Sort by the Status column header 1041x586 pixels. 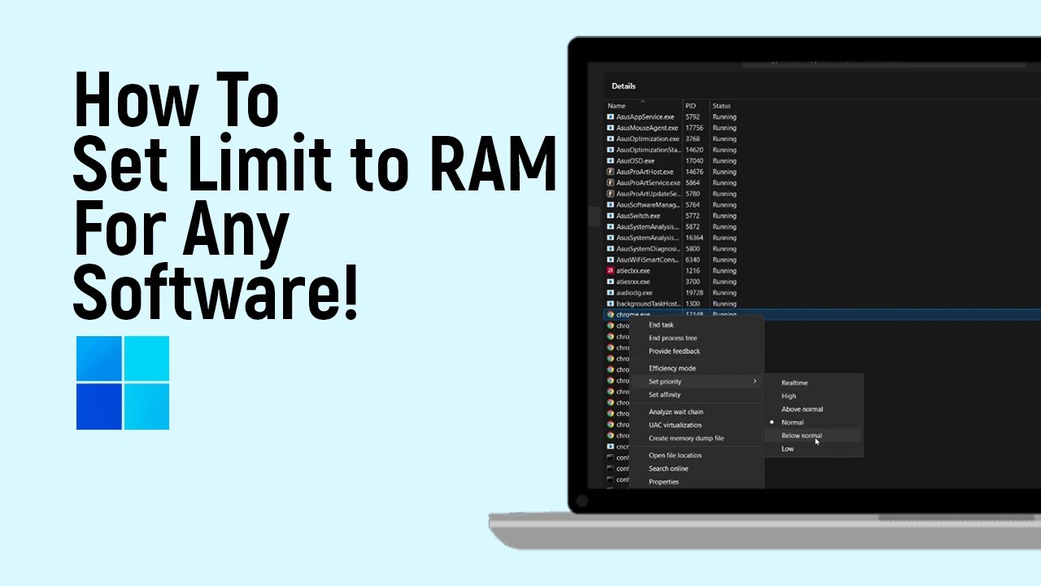721,106
